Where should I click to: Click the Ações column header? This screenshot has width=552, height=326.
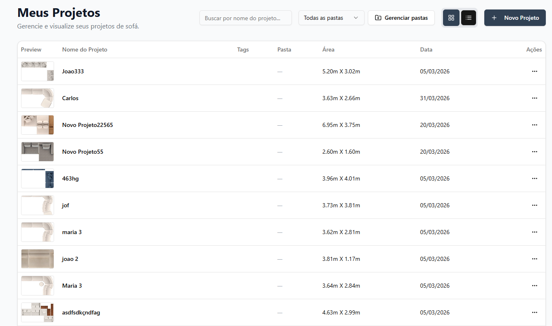(x=534, y=49)
